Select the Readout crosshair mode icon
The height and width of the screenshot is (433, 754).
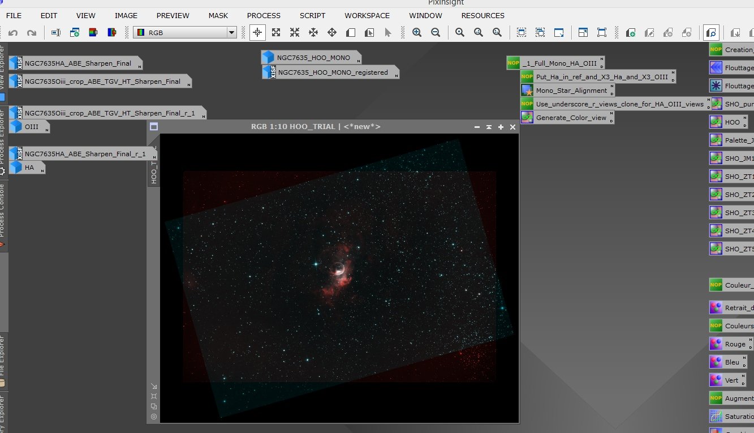257,33
